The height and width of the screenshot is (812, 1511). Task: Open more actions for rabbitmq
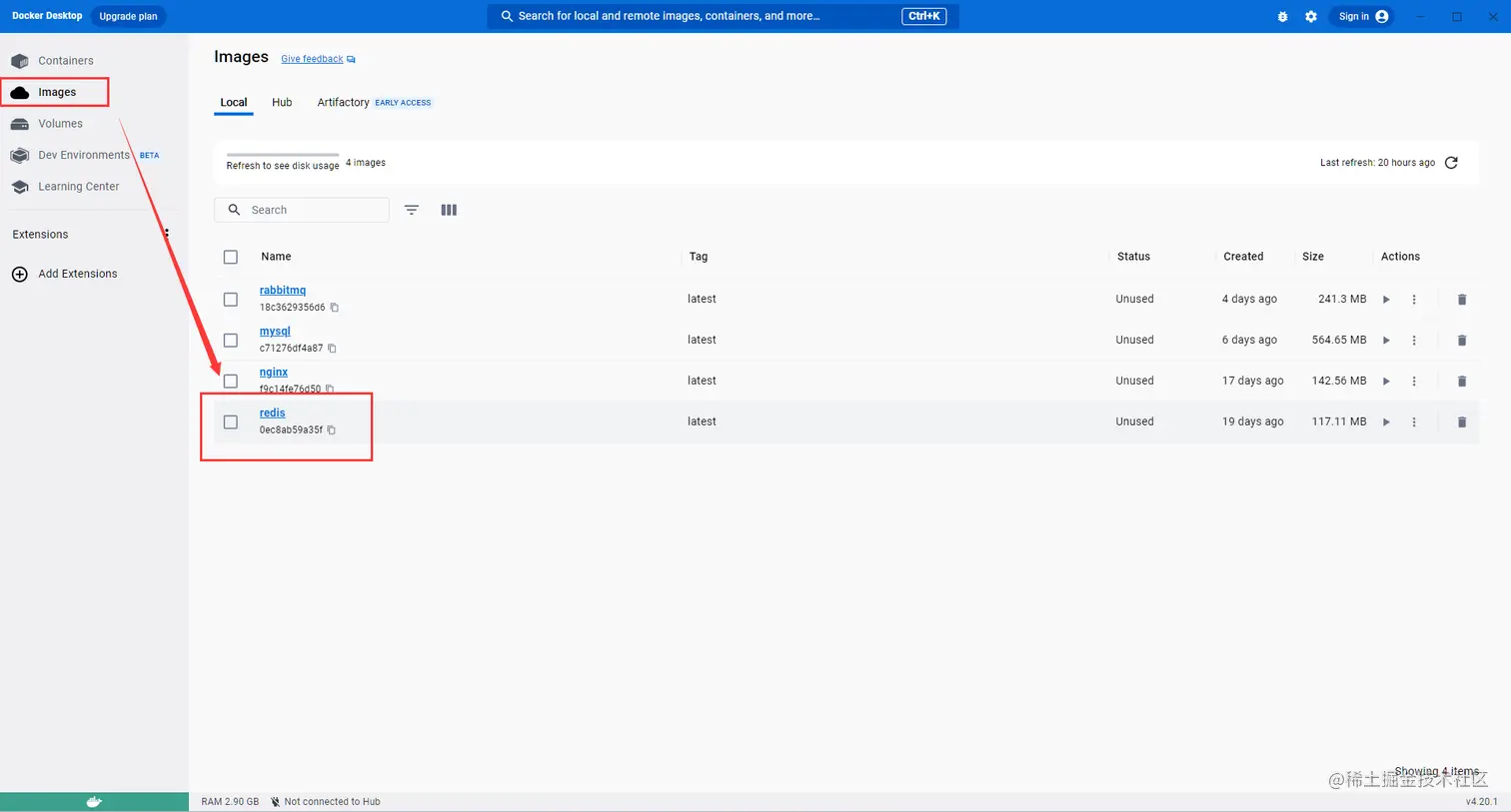(x=1414, y=300)
